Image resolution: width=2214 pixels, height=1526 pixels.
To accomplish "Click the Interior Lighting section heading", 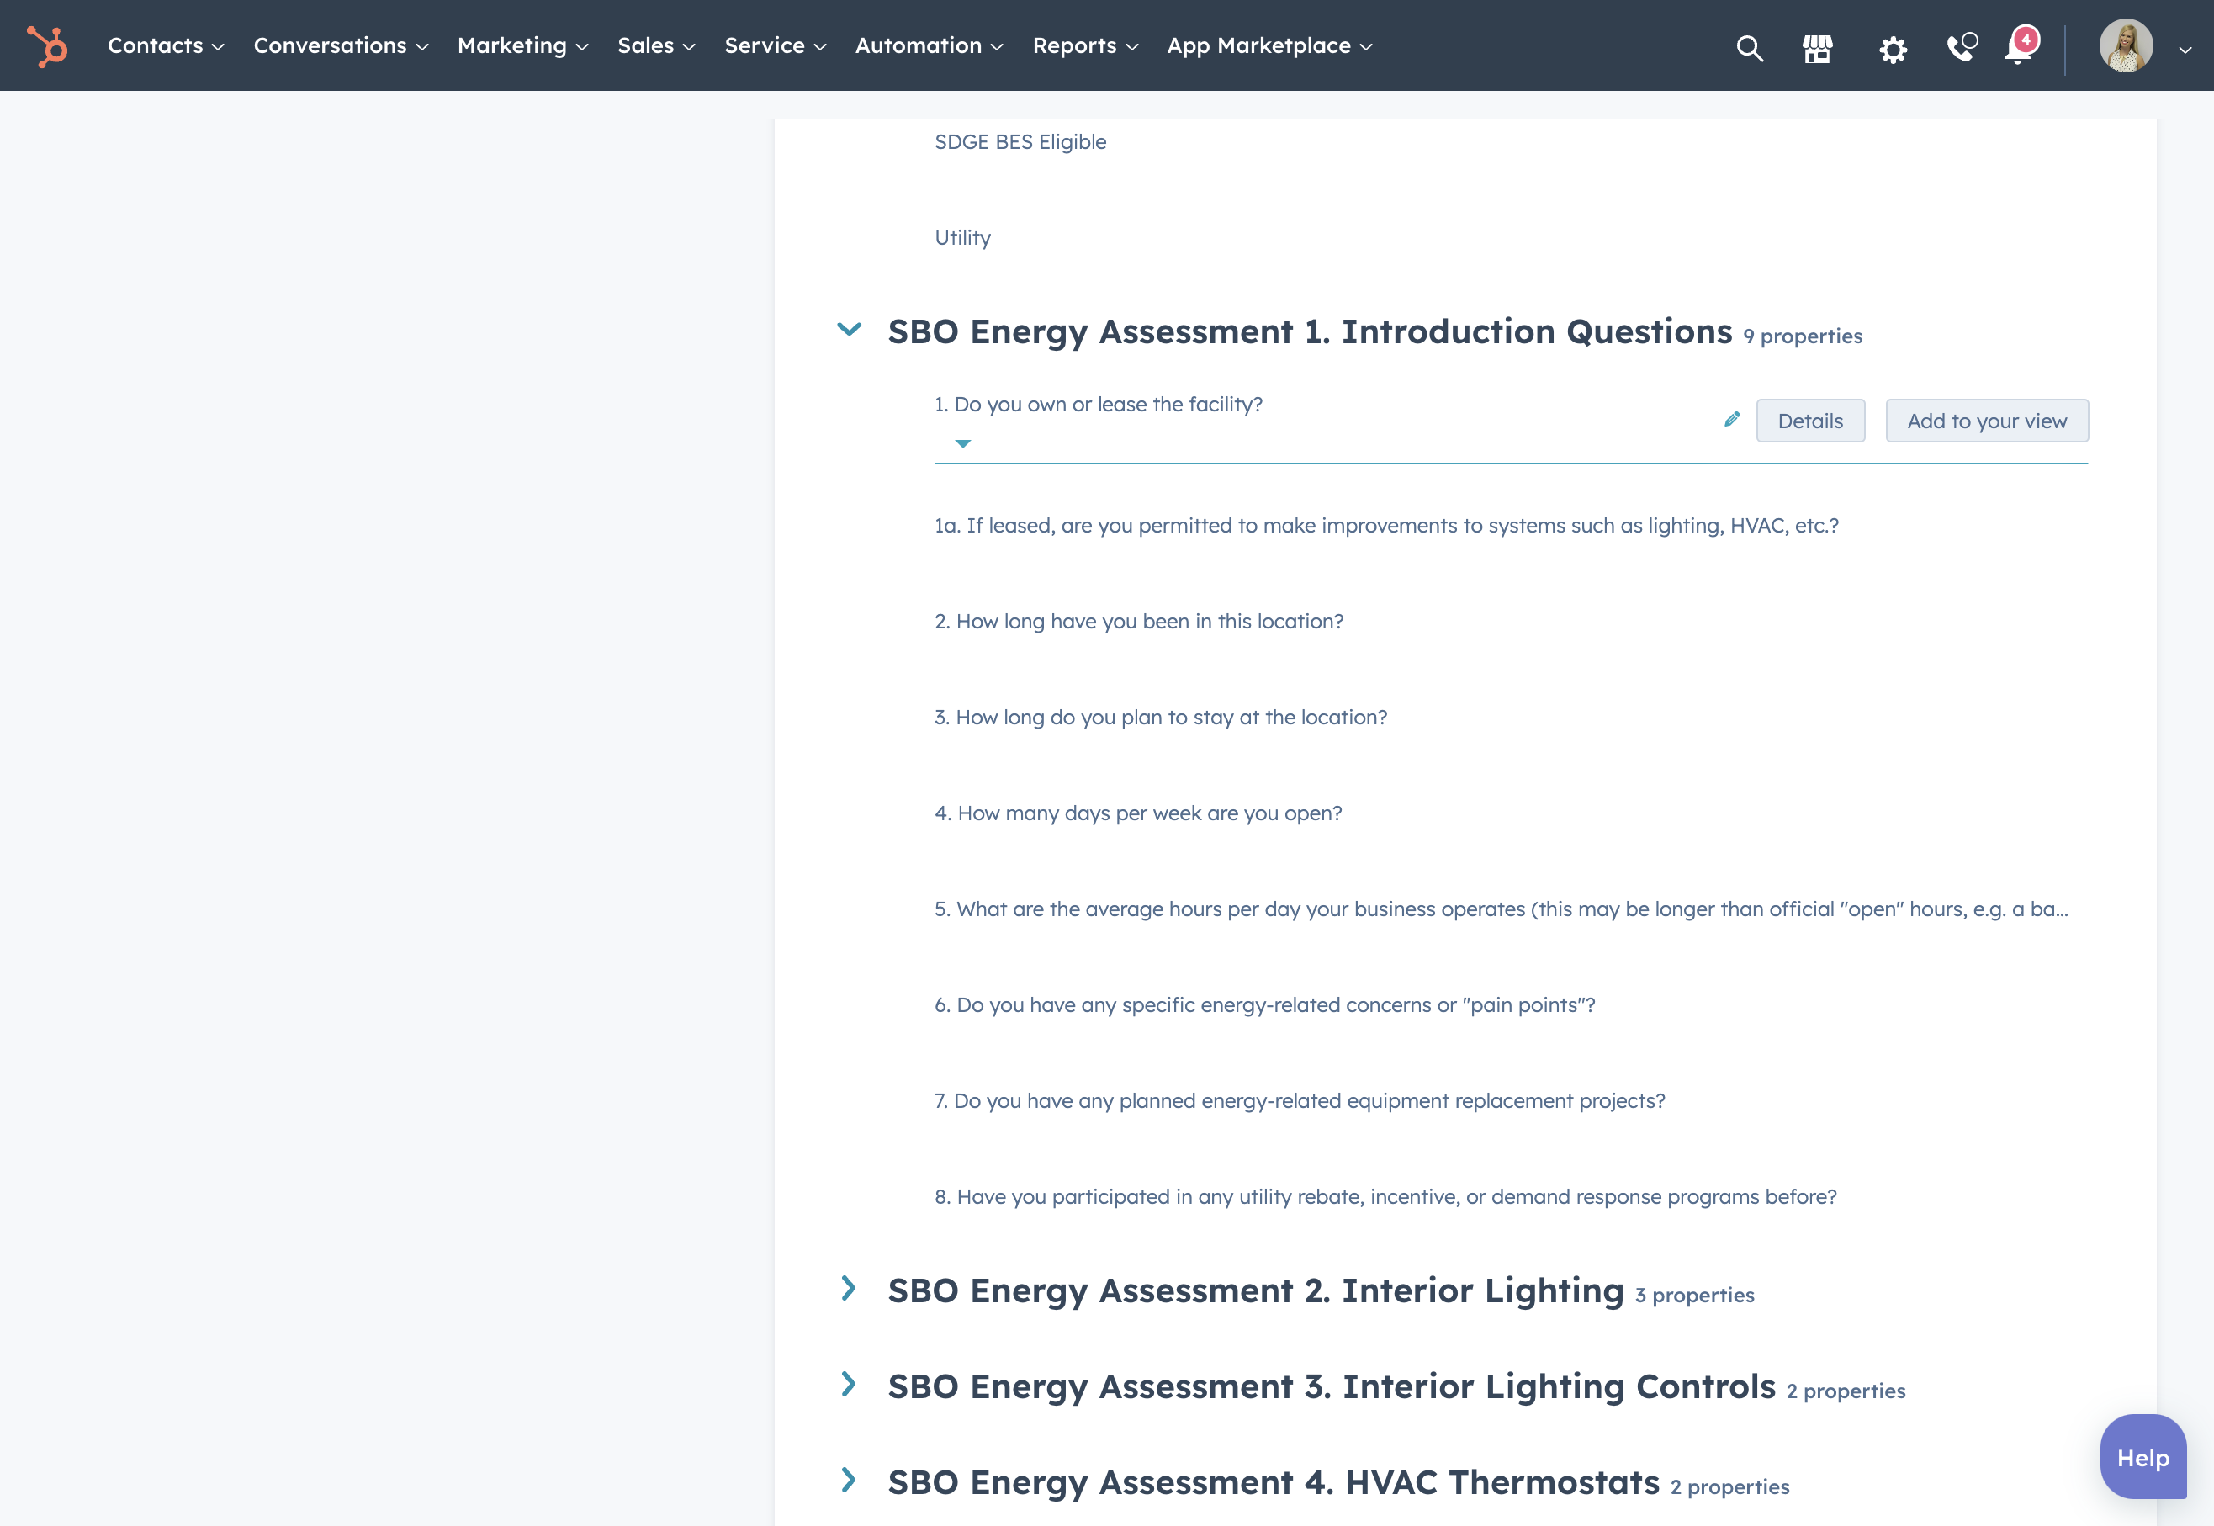I will click(x=1255, y=1290).
